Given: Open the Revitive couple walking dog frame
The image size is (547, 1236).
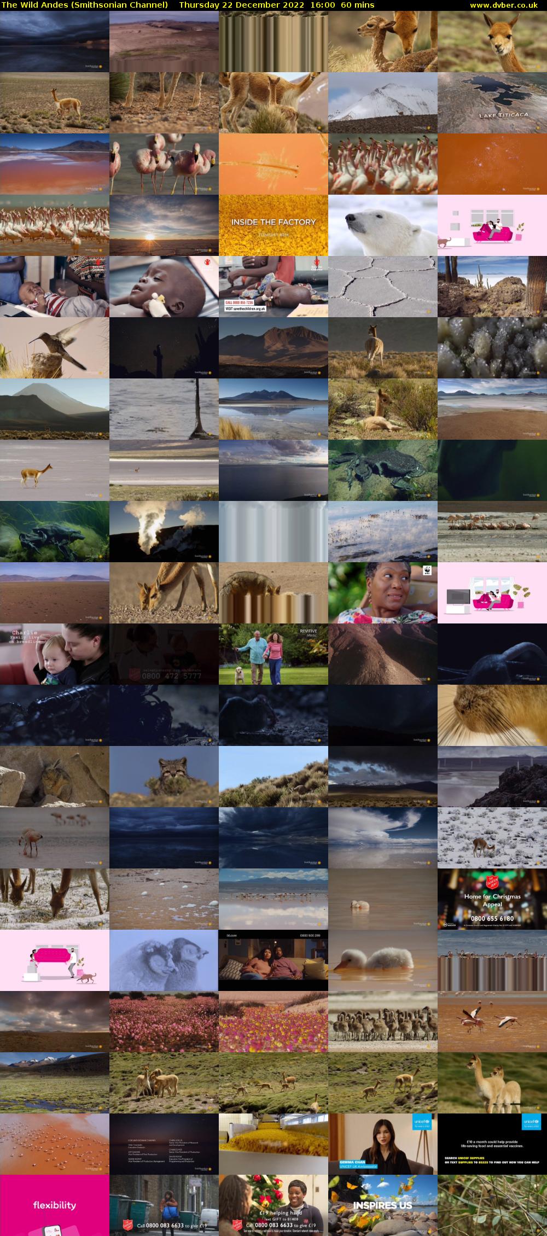Looking at the screenshot, I should coord(273,654).
